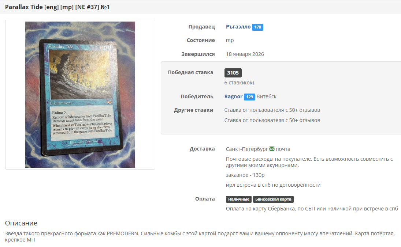Click the Санкт-Петербург delivery location
Viewport: 401px width, 247px height.
pyautogui.click(x=247, y=149)
